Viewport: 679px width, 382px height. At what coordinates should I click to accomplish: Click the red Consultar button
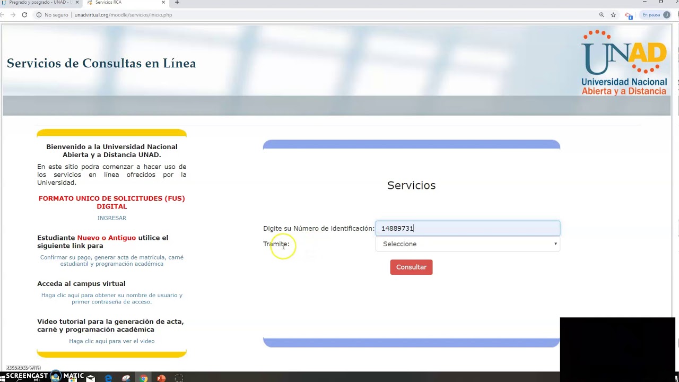(x=411, y=267)
